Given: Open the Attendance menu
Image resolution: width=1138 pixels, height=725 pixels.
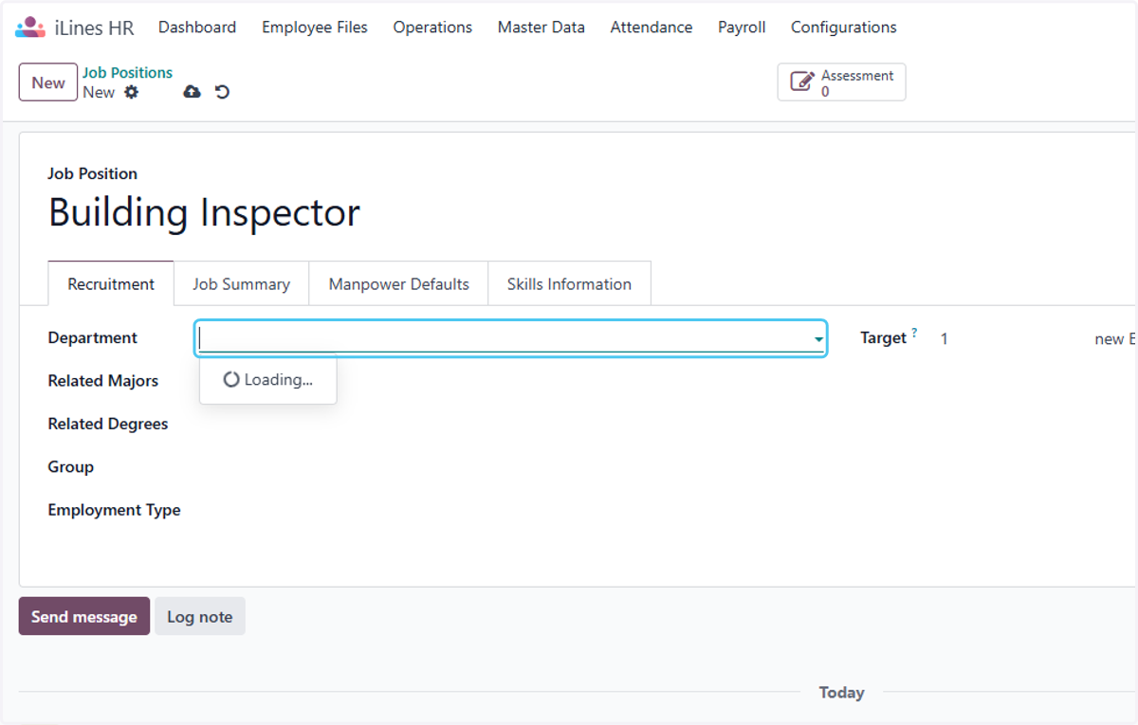Looking at the screenshot, I should [x=652, y=27].
